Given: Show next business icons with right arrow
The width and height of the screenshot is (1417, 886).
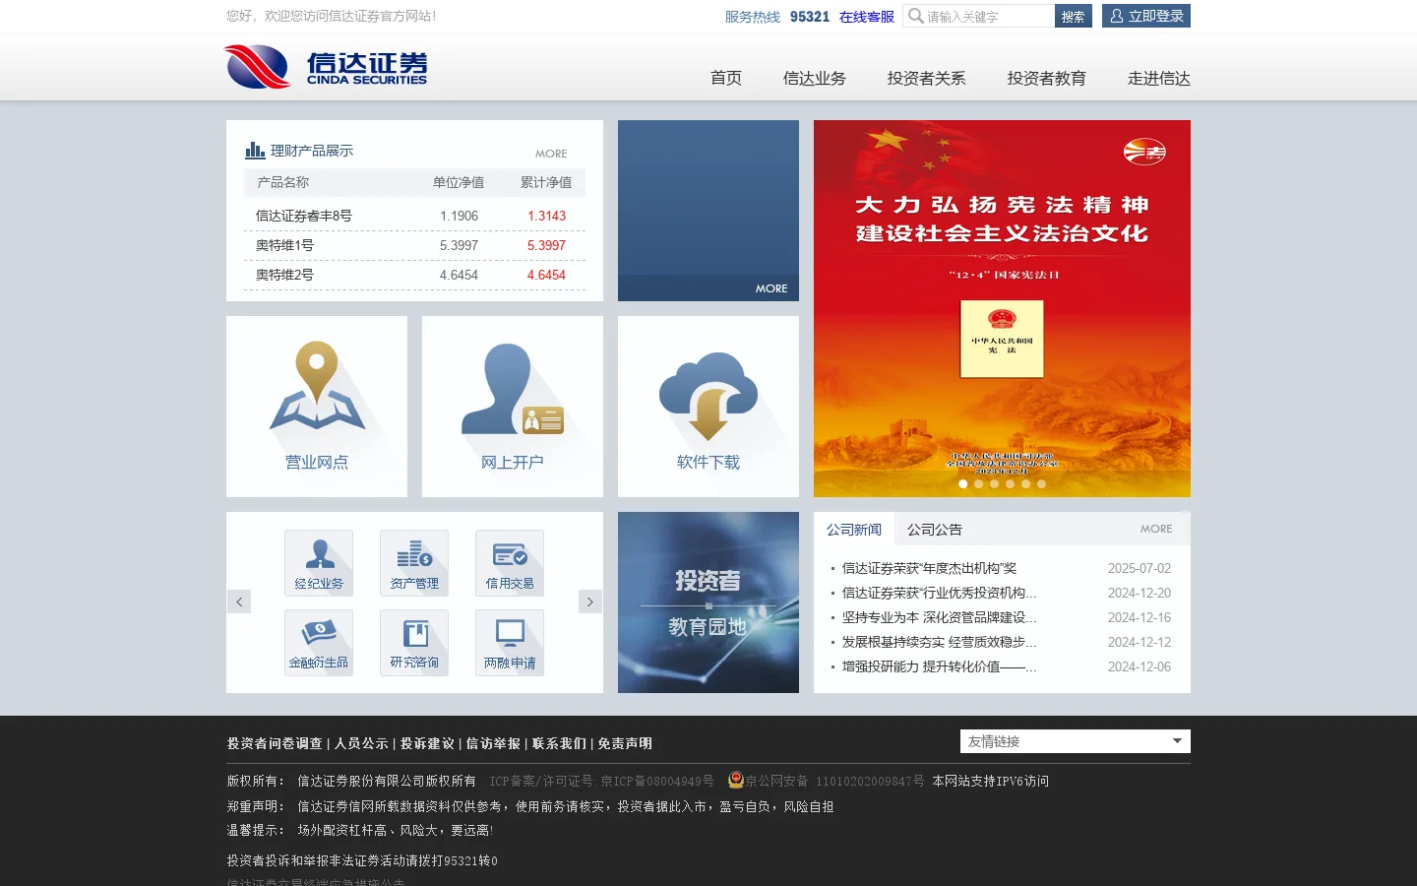Looking at the screenshot, I should 590,601.
